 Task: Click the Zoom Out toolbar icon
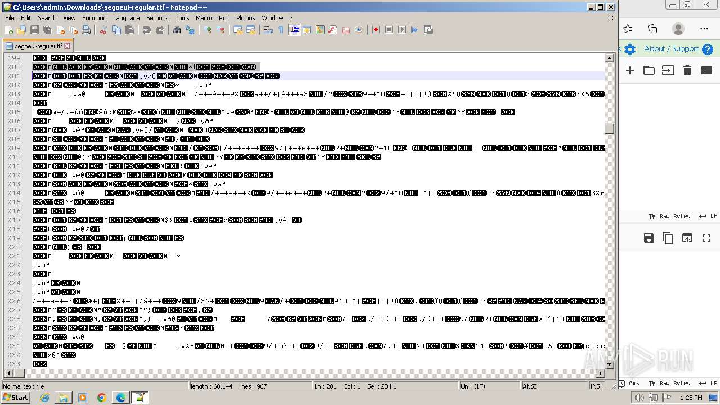pos(220,30)
